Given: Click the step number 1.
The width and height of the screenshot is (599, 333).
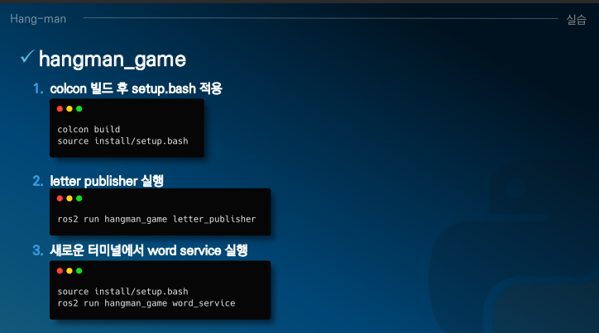Looking at the screenshot, I should click(x=38, y=89).
